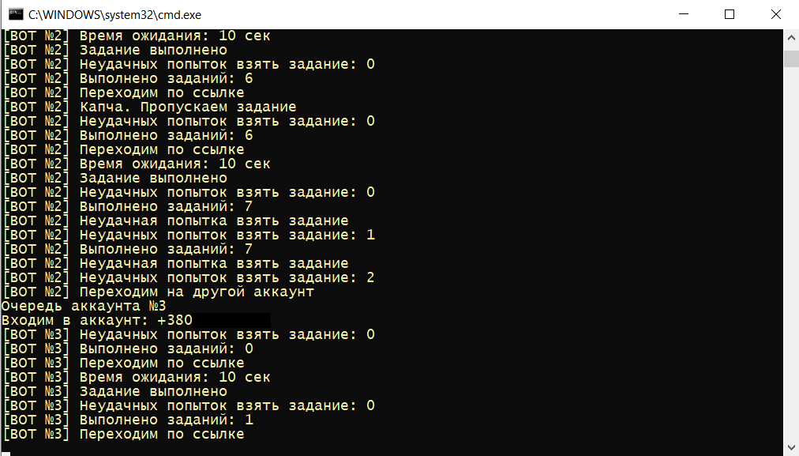Click the 'Неудачных попыток взять задание: 2' line
The height and width of the screenshot is (456, 799).
189,277
